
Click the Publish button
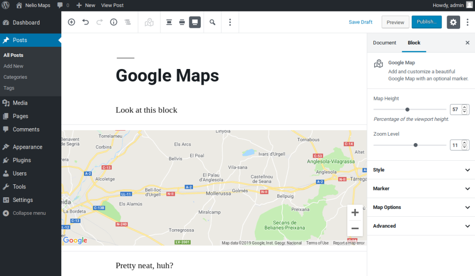(x=426, y=22)
